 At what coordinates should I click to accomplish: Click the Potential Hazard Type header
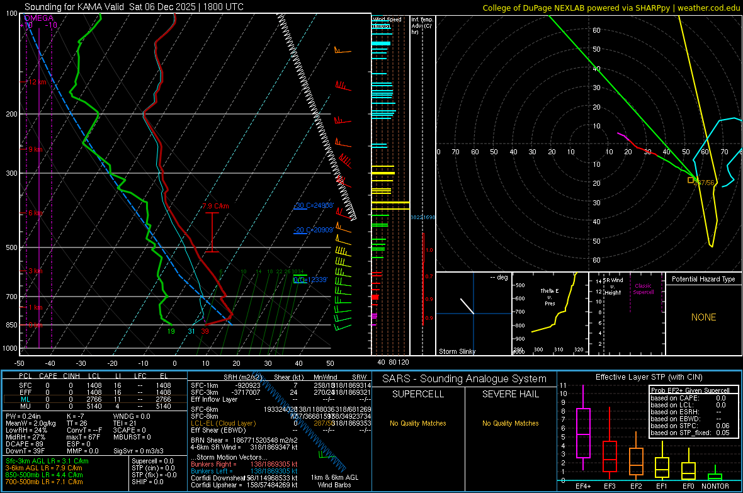(x=703, y=279)
